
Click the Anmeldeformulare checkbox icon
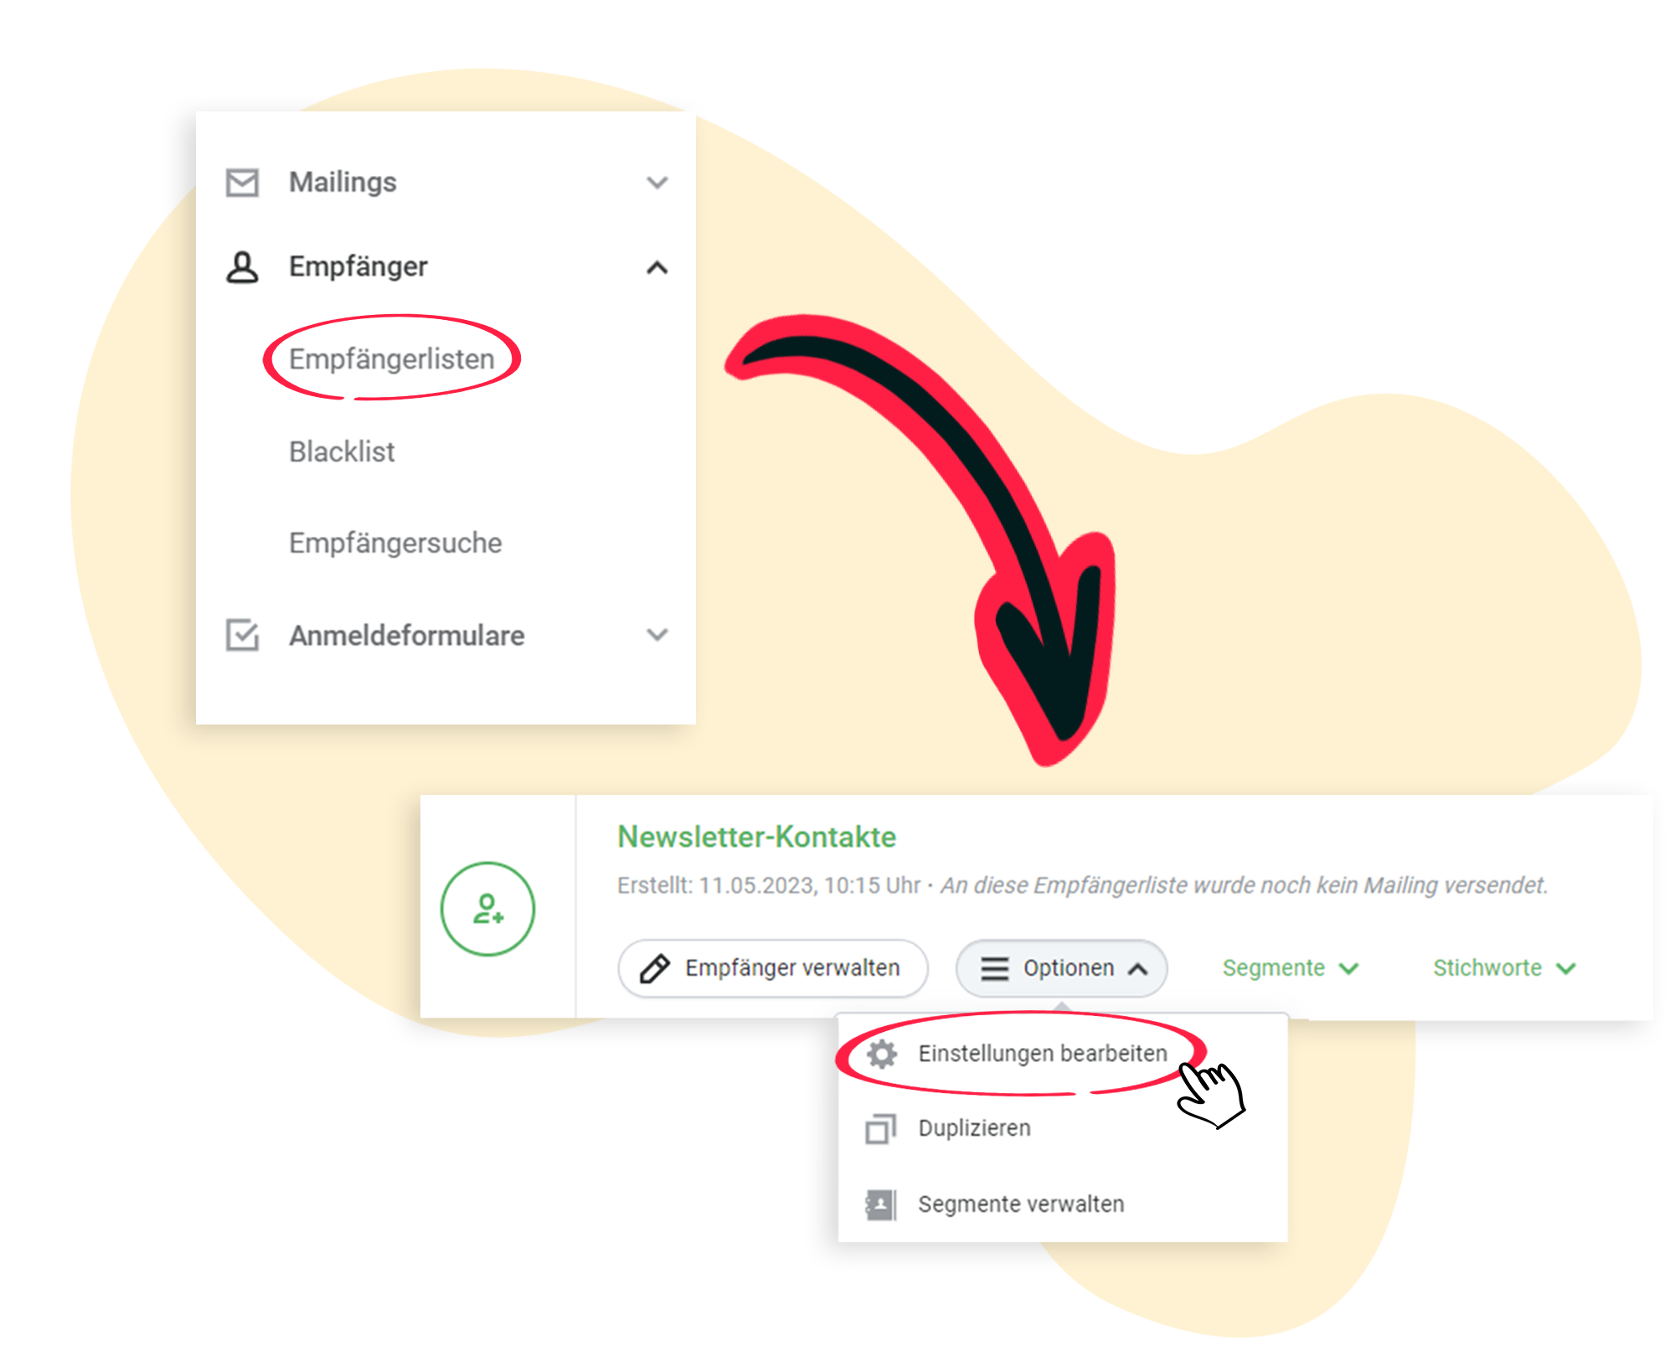point(242,635)
